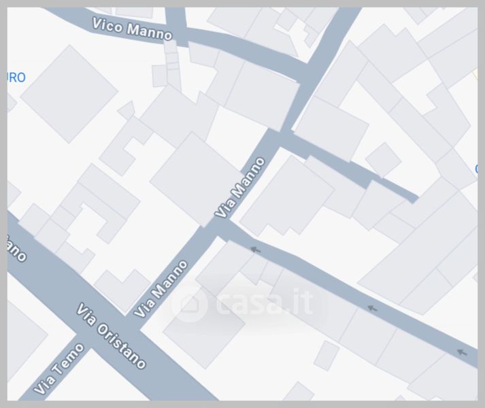
Task: Open the blue partial 'URO' place label
Action: click(16, 78)
